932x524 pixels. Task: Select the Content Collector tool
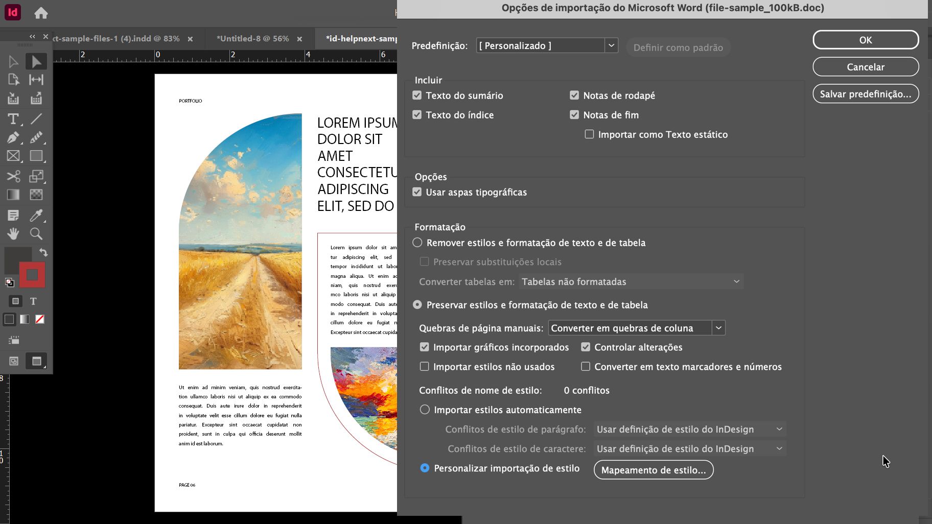13,99
